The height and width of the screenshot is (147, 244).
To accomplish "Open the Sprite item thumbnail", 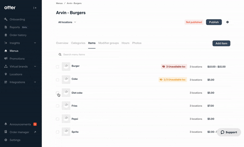I will tap(66, 132).
